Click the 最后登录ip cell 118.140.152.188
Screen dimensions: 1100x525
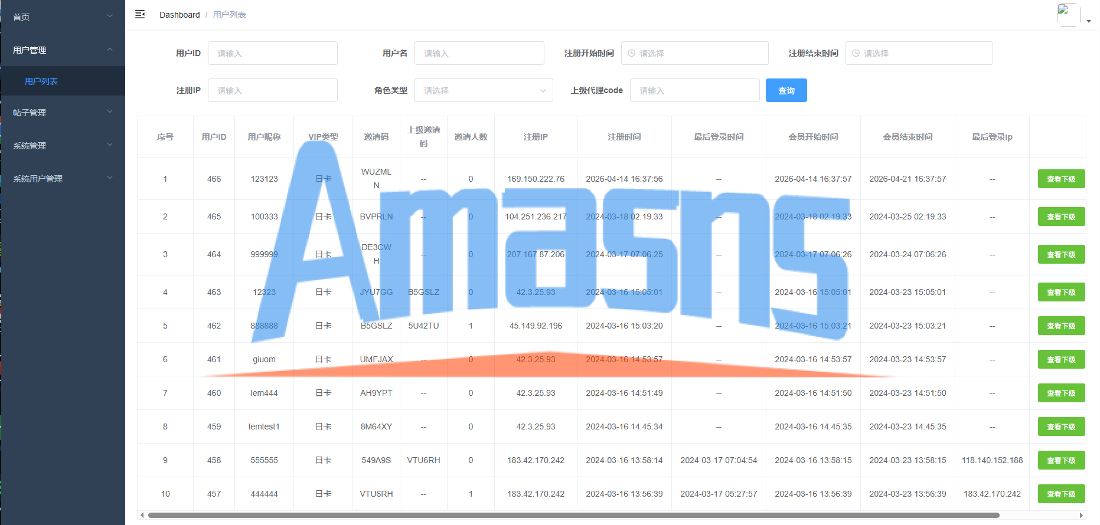click(992, 460)
